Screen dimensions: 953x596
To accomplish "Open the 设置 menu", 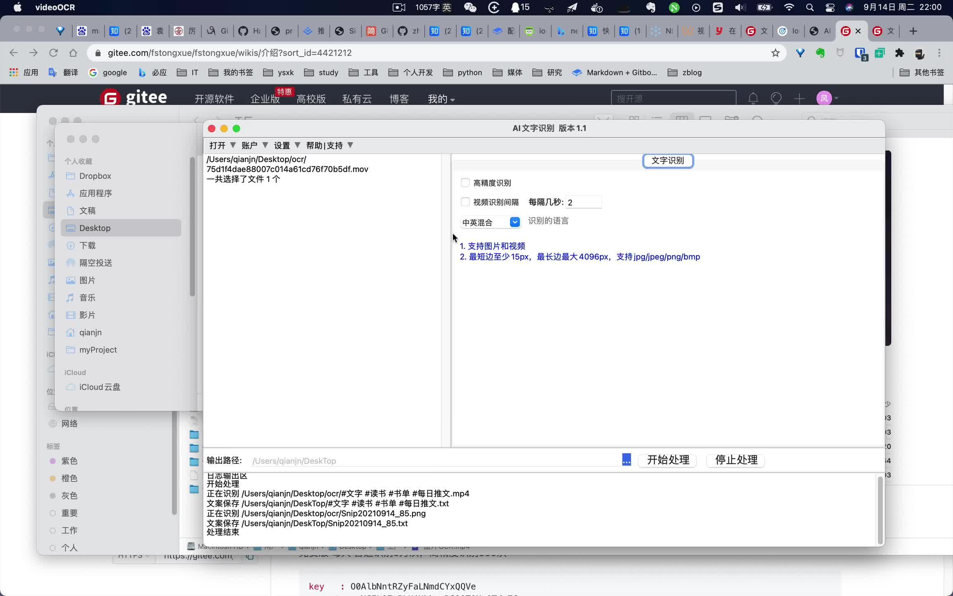I will 287,145.
